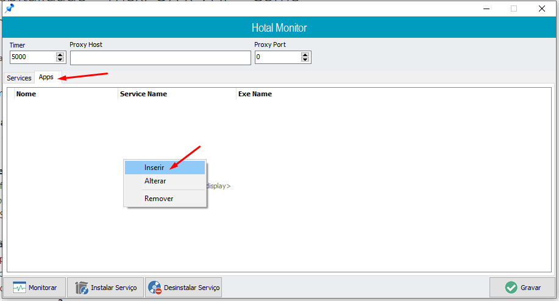Click the Instalar Serviço box icon

point(82,288)
